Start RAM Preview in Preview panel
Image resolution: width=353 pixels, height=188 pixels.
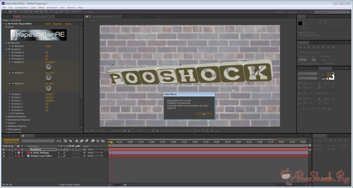click(333, 47)
